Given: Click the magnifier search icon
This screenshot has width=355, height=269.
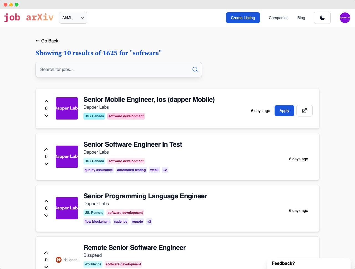Looking at the screenshot, I should pyautogui.click(x=195, y=70).
